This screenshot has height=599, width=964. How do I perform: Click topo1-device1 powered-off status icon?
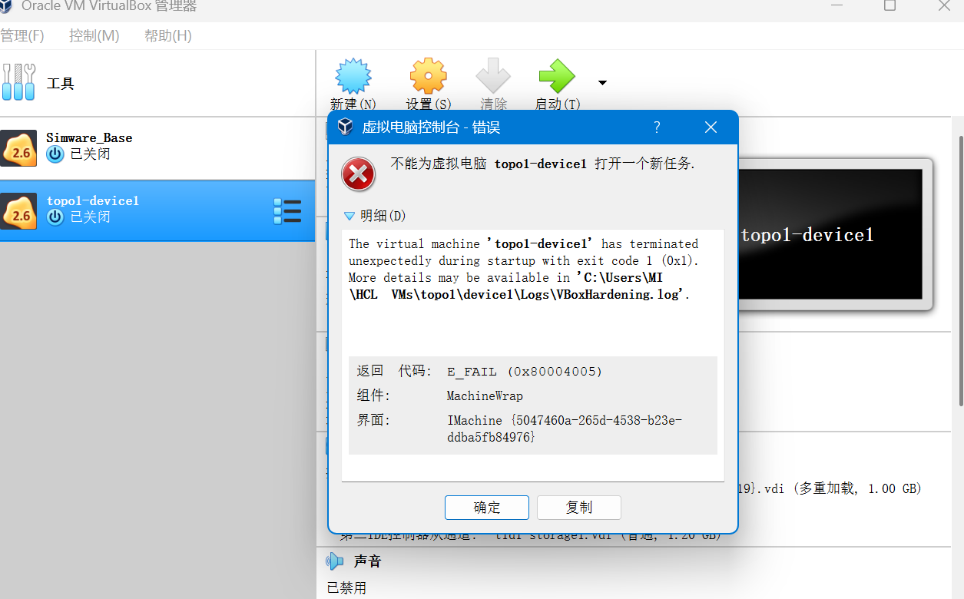[55, 217]
